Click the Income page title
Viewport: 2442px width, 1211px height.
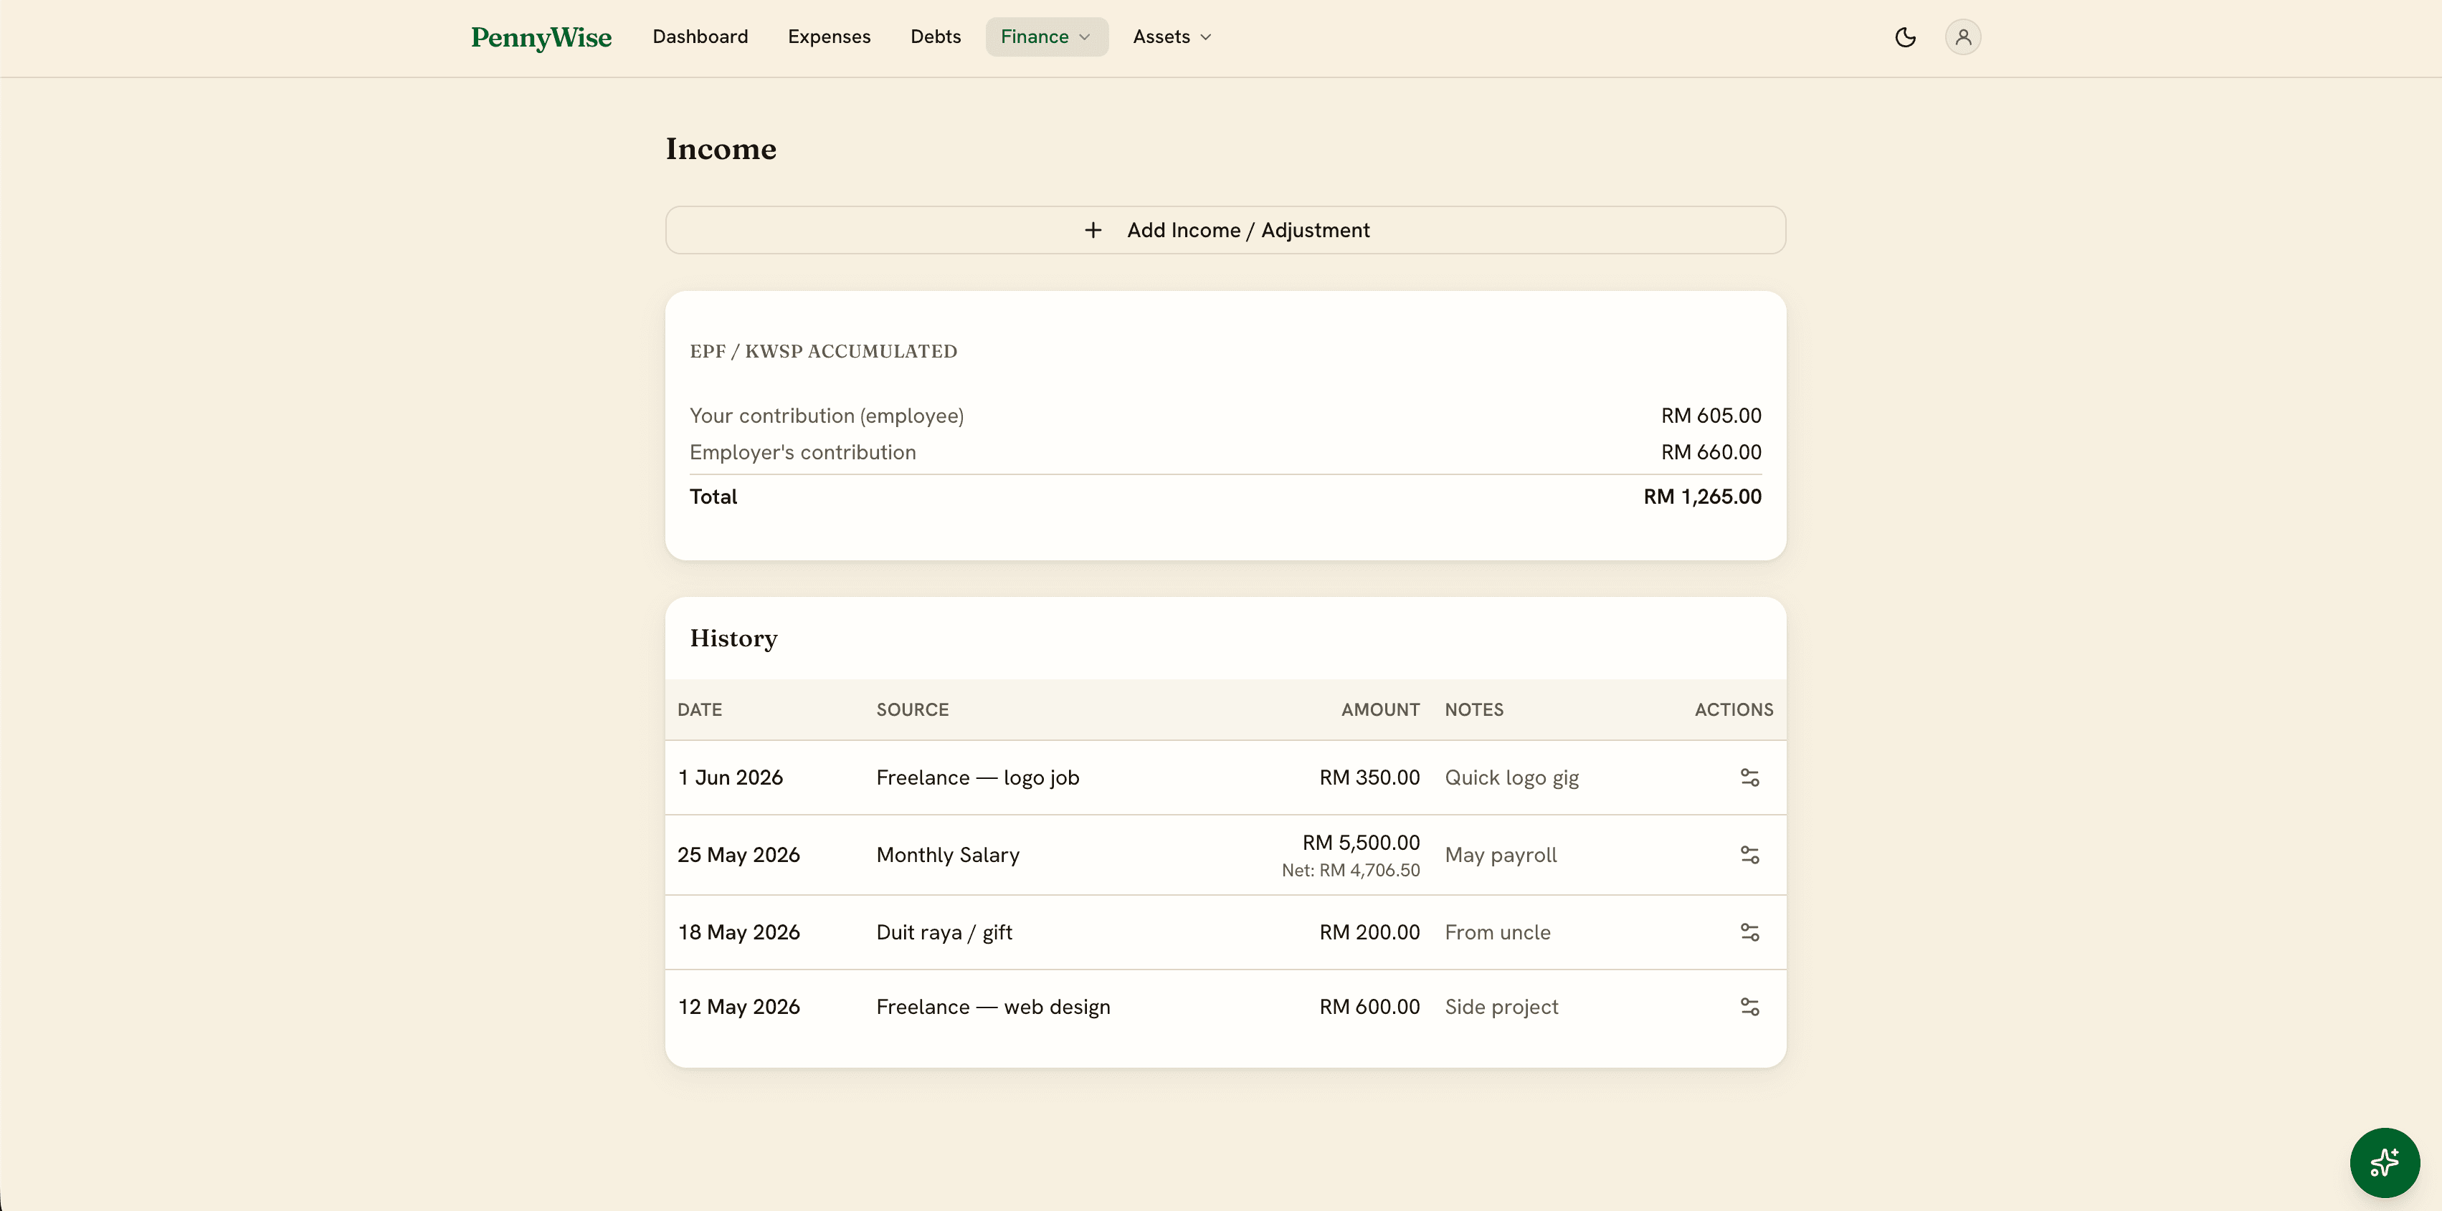point(721,149)
